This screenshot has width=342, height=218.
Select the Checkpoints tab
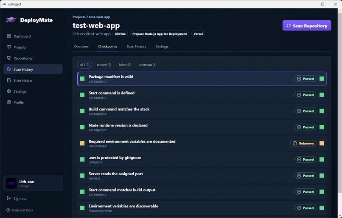107,47
